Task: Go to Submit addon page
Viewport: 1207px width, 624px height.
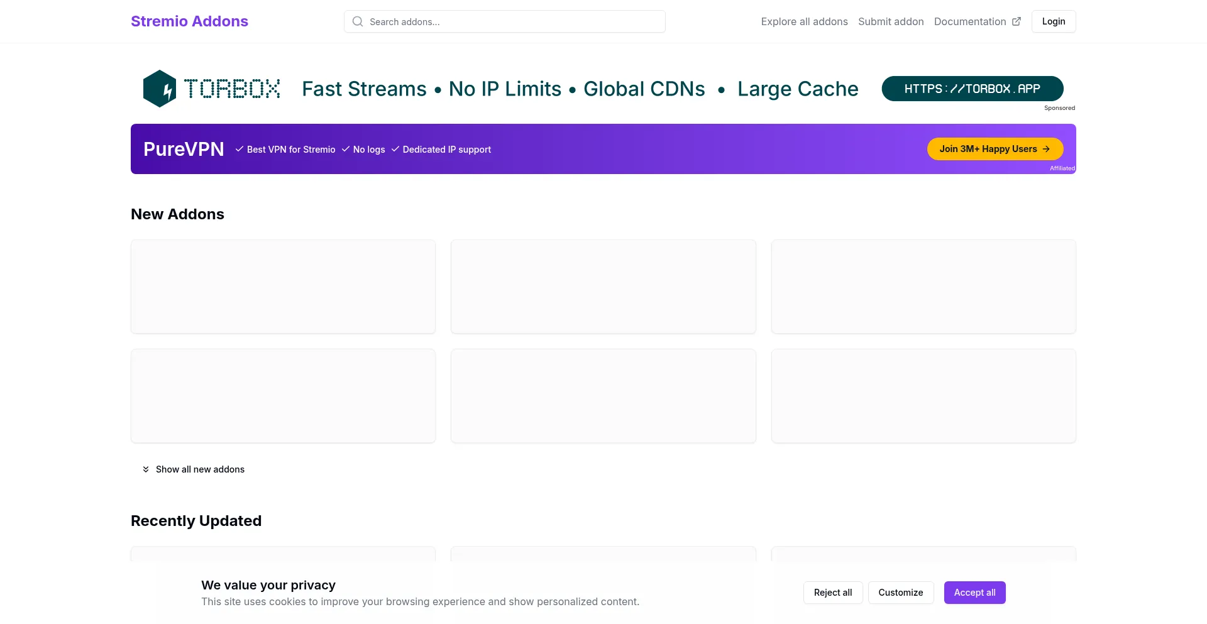Action: [x=891, y=21]
